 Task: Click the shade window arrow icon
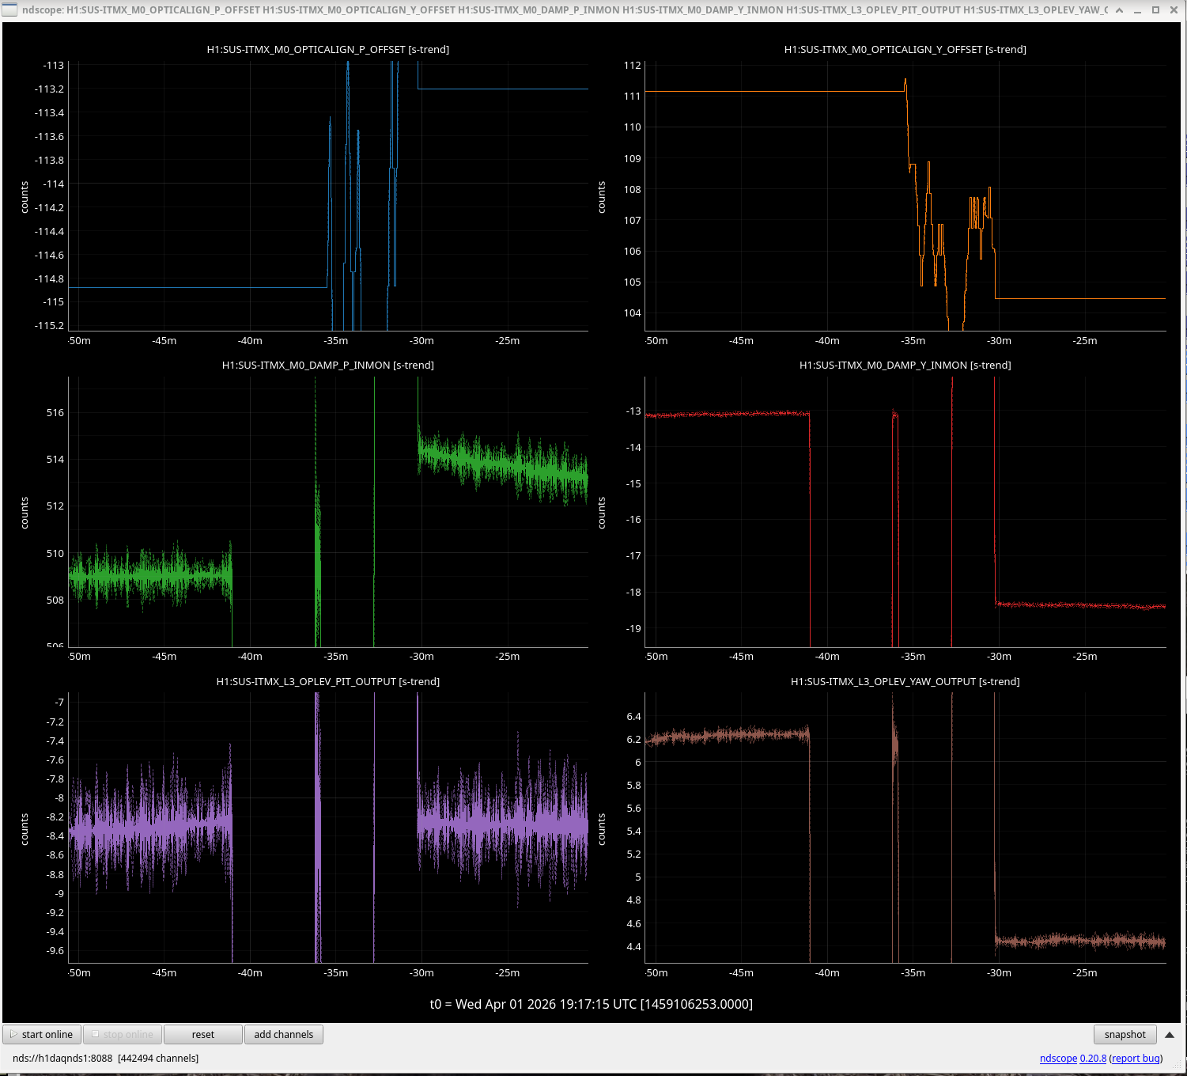point(1119,9)
